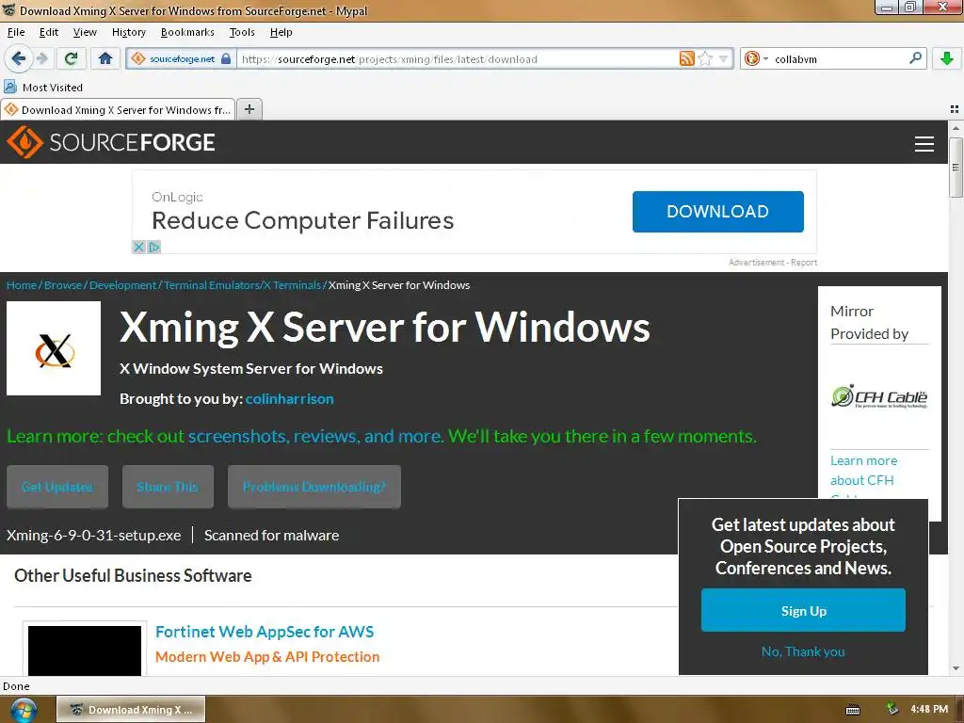Open the Help menu

click(281, 32)
